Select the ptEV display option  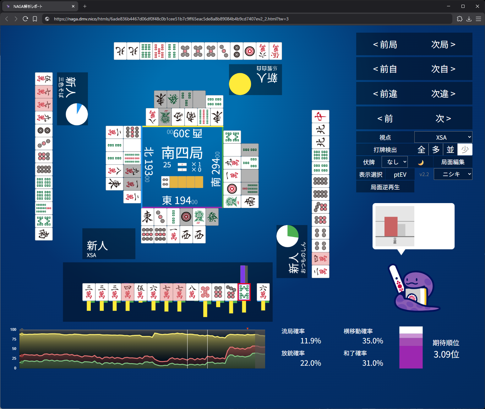[x=400, y=175]
